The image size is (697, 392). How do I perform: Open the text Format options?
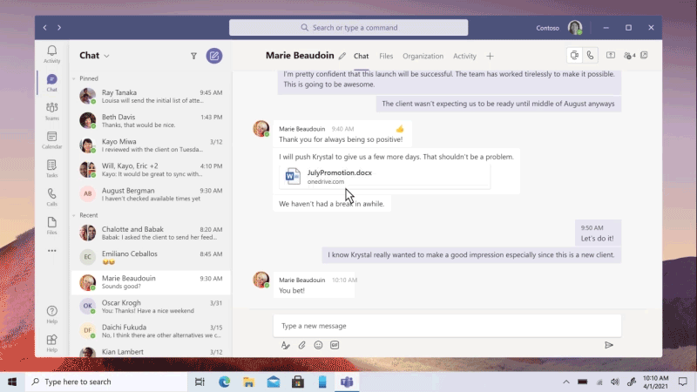pos(285,345)
